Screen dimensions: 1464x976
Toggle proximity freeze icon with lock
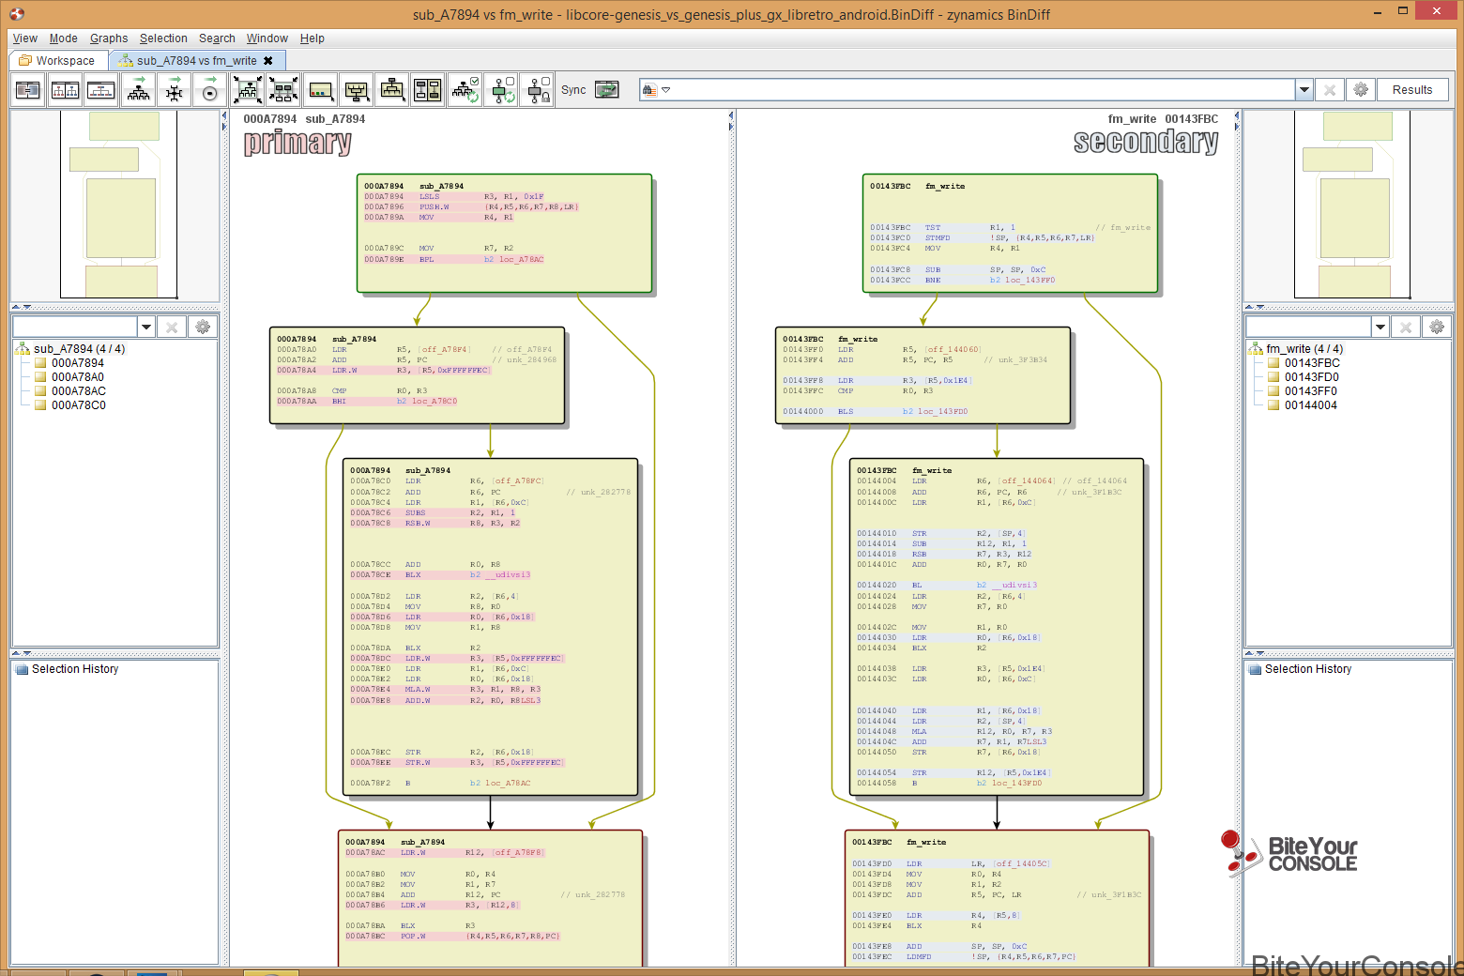(538, 90)
